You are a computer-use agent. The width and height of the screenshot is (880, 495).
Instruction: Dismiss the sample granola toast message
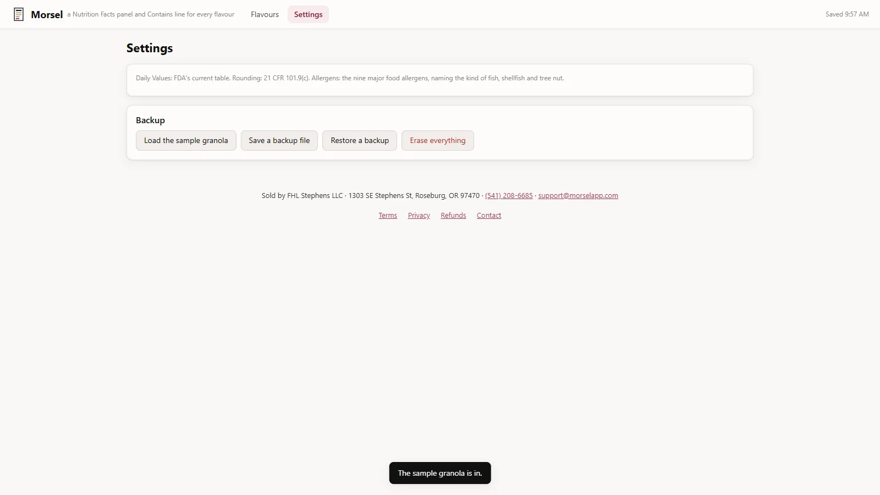pyautogui.click(x=440, y=473)
